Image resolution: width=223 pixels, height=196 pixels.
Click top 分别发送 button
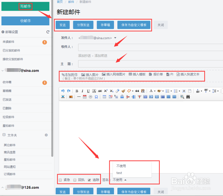[83, 25]
